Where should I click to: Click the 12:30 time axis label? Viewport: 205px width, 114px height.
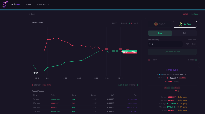pos(48,78)
